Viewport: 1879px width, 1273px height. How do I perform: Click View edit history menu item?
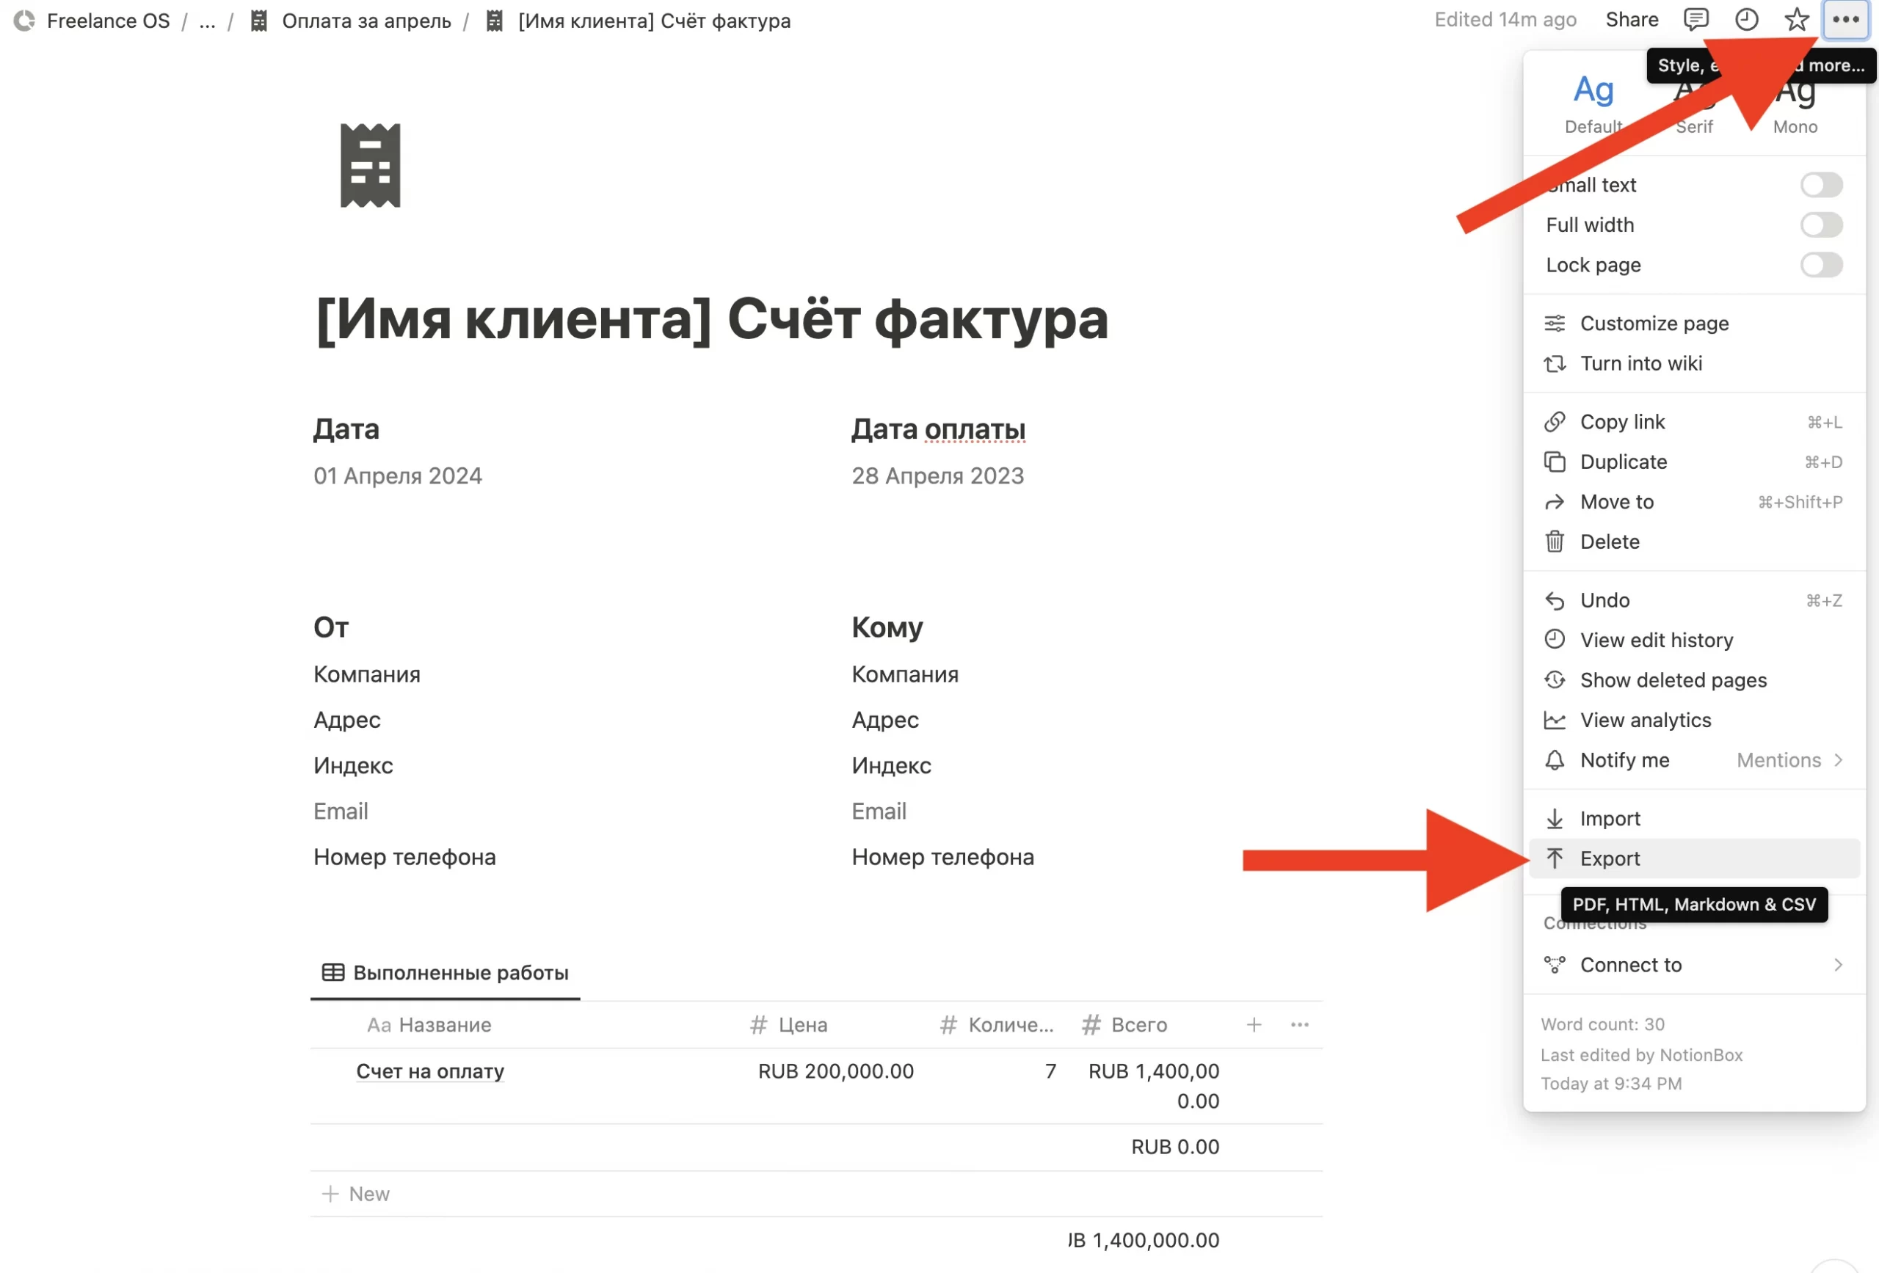tap(1656, 639)
